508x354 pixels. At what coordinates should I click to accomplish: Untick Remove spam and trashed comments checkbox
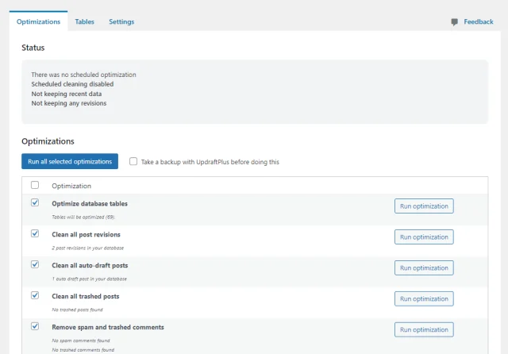(35, 326)
